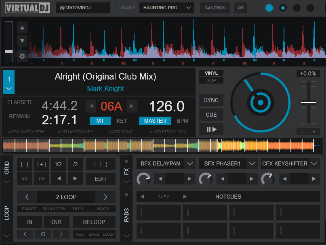Click the first empty hotcue pad

(159, 212)
